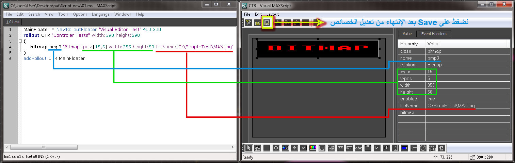Select the Radio Buttons control tool
The image size is (515, 163).
pyautogui.click(x=386, y=148)
